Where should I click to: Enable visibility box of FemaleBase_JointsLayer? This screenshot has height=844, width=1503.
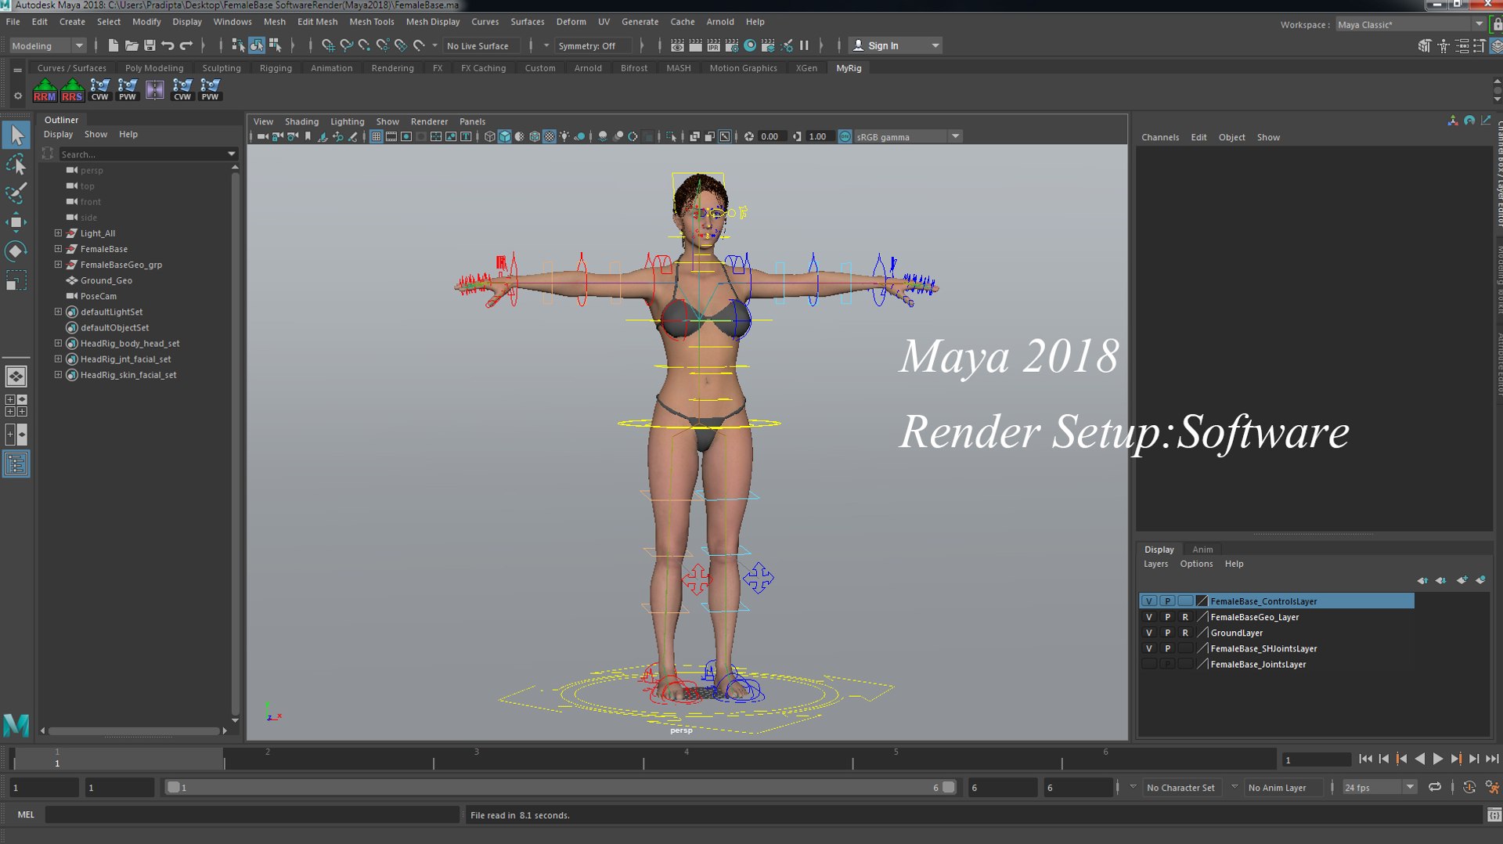click(x=1148, y=664)
